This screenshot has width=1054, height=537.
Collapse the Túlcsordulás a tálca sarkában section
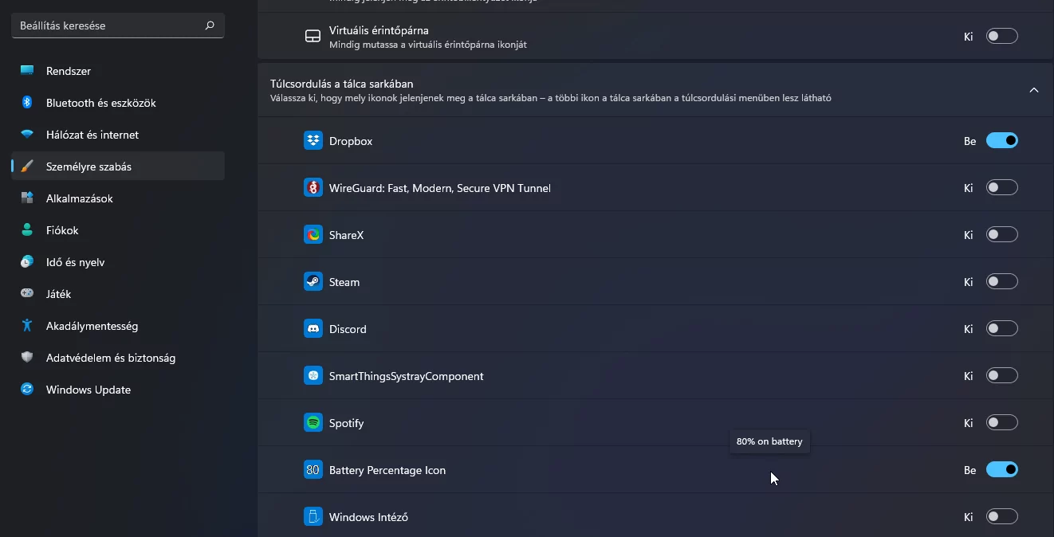[x=1034, y=90]
